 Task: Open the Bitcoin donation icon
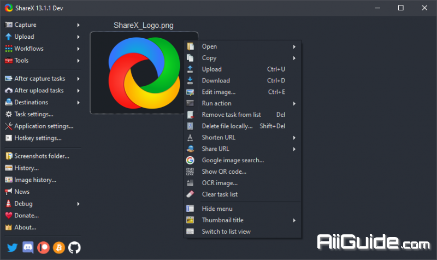click(x=59, y=247)
